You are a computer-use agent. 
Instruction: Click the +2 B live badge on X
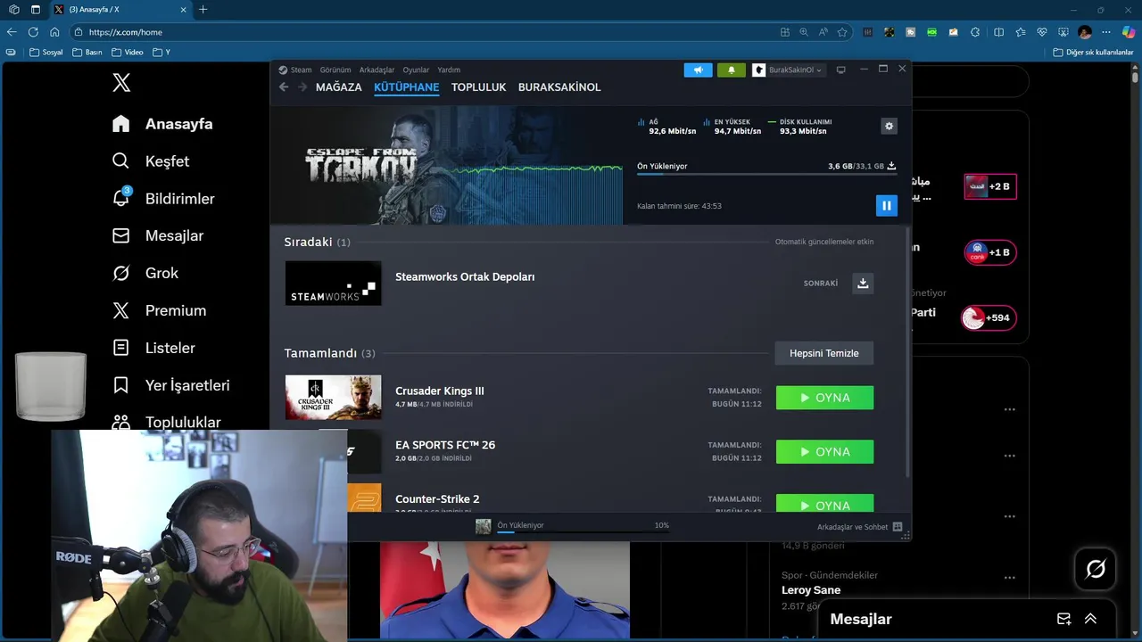point(990,186)
